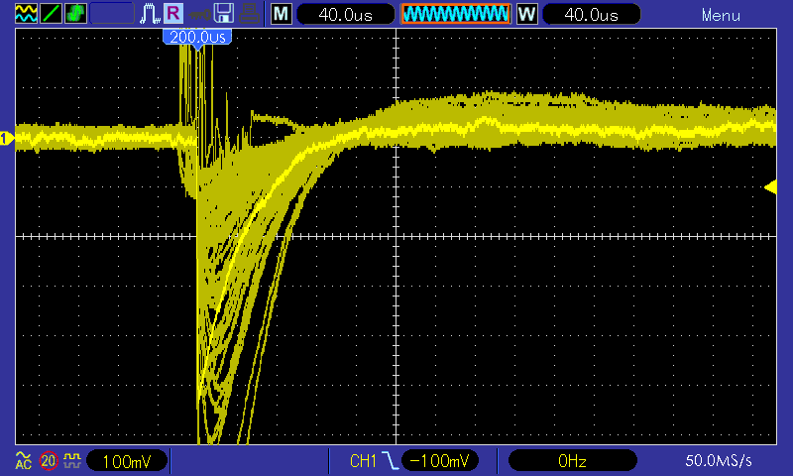Click the red circled 20 bandwidth limit icon

coord(49,461)
